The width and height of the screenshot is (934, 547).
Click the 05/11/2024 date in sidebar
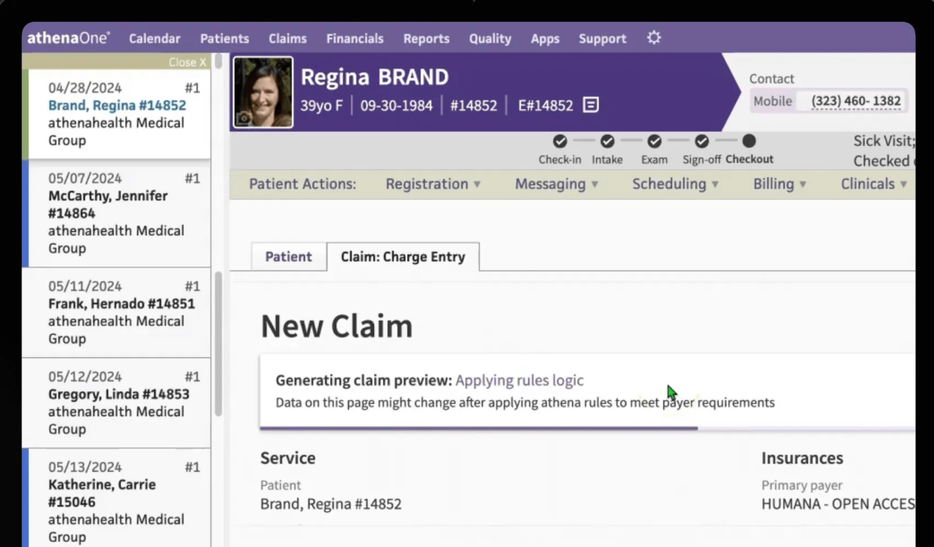[85, 286]
